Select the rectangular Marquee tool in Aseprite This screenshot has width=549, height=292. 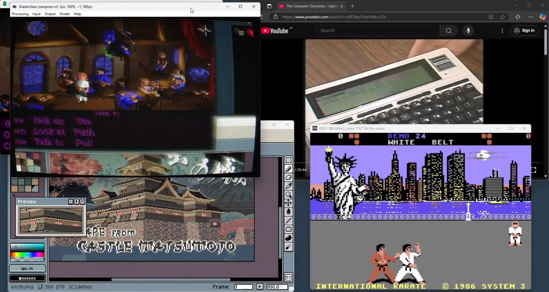pyautogui.click(x=289, y=160)
